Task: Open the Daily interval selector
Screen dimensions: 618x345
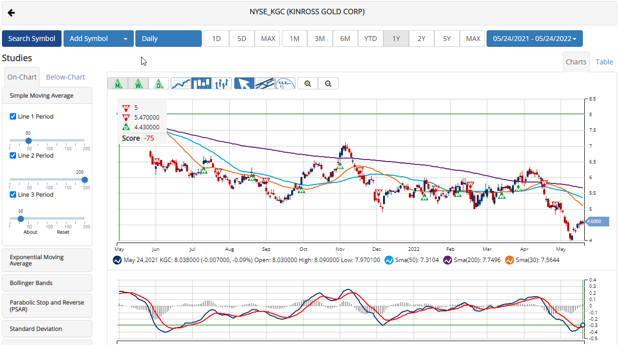Action: (168, 39)
